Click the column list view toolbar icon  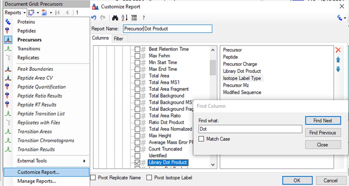(x=134, y=18)
